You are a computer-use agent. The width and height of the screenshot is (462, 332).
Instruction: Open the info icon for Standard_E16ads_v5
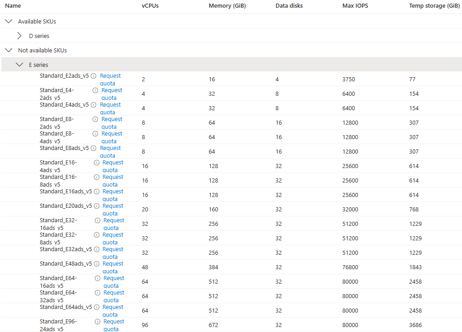96,192
